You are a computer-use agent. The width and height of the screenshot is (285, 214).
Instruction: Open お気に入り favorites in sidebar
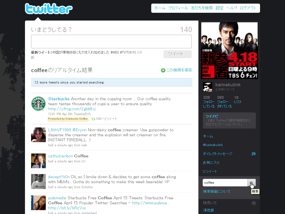pyautogui.click(x=211, y=163)
